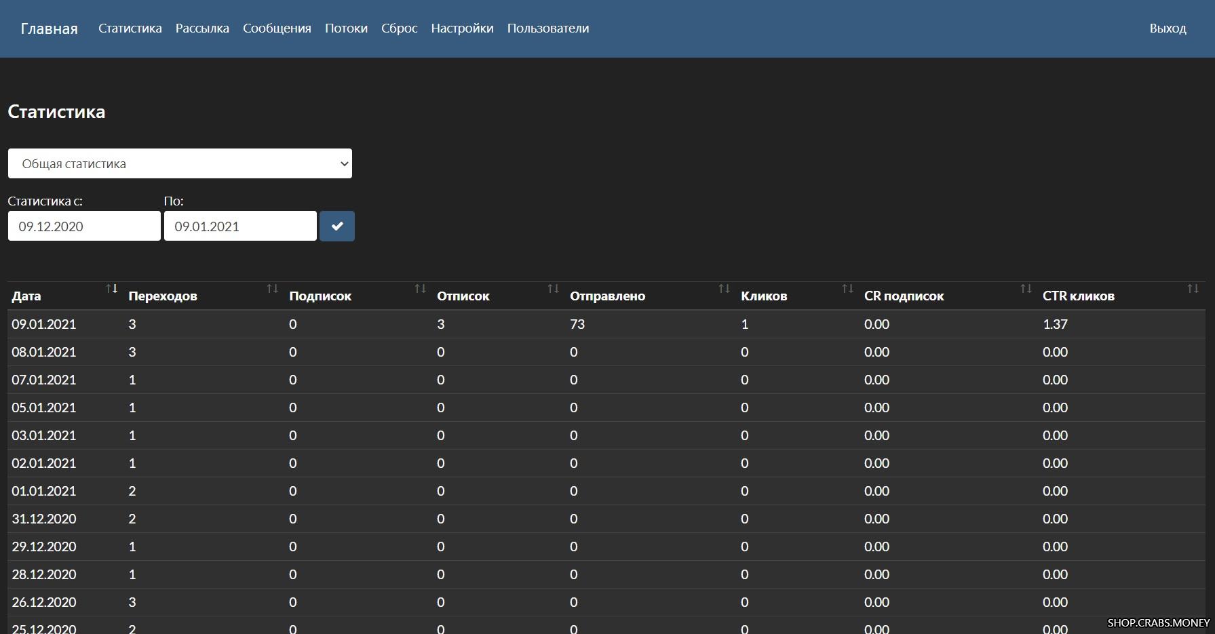This screenshot has height=634, width=1215.
Task: Click Сброс in the top menu
Action: tap(399, 28)
